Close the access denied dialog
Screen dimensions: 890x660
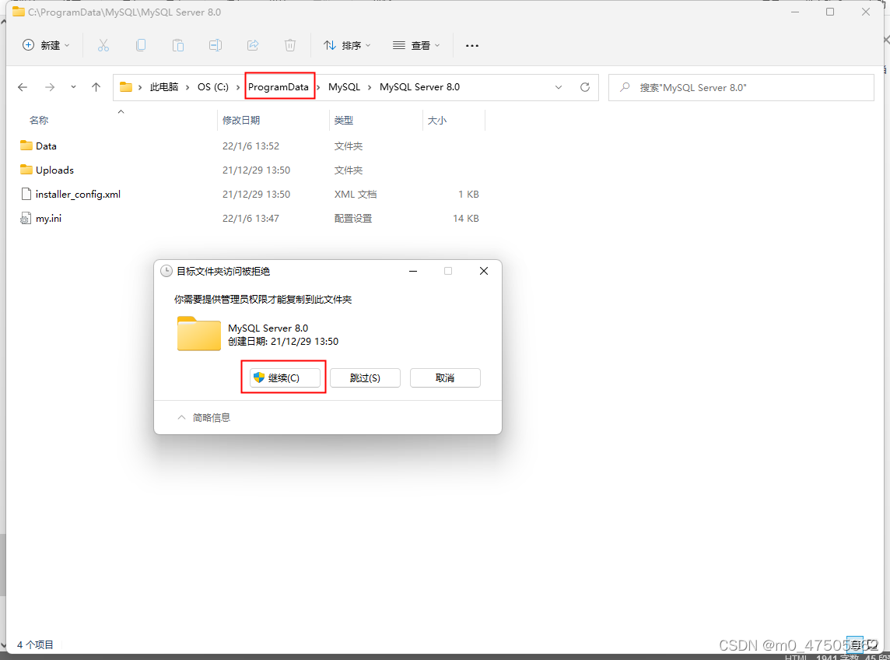(484, 271)
